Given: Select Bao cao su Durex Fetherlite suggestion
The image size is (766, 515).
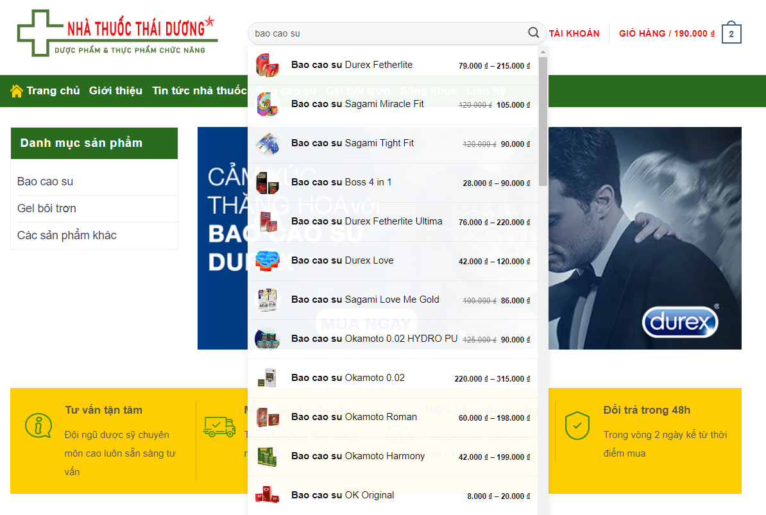Looking at the screenshot, I should pyautogui.click(x=393, y=65).
